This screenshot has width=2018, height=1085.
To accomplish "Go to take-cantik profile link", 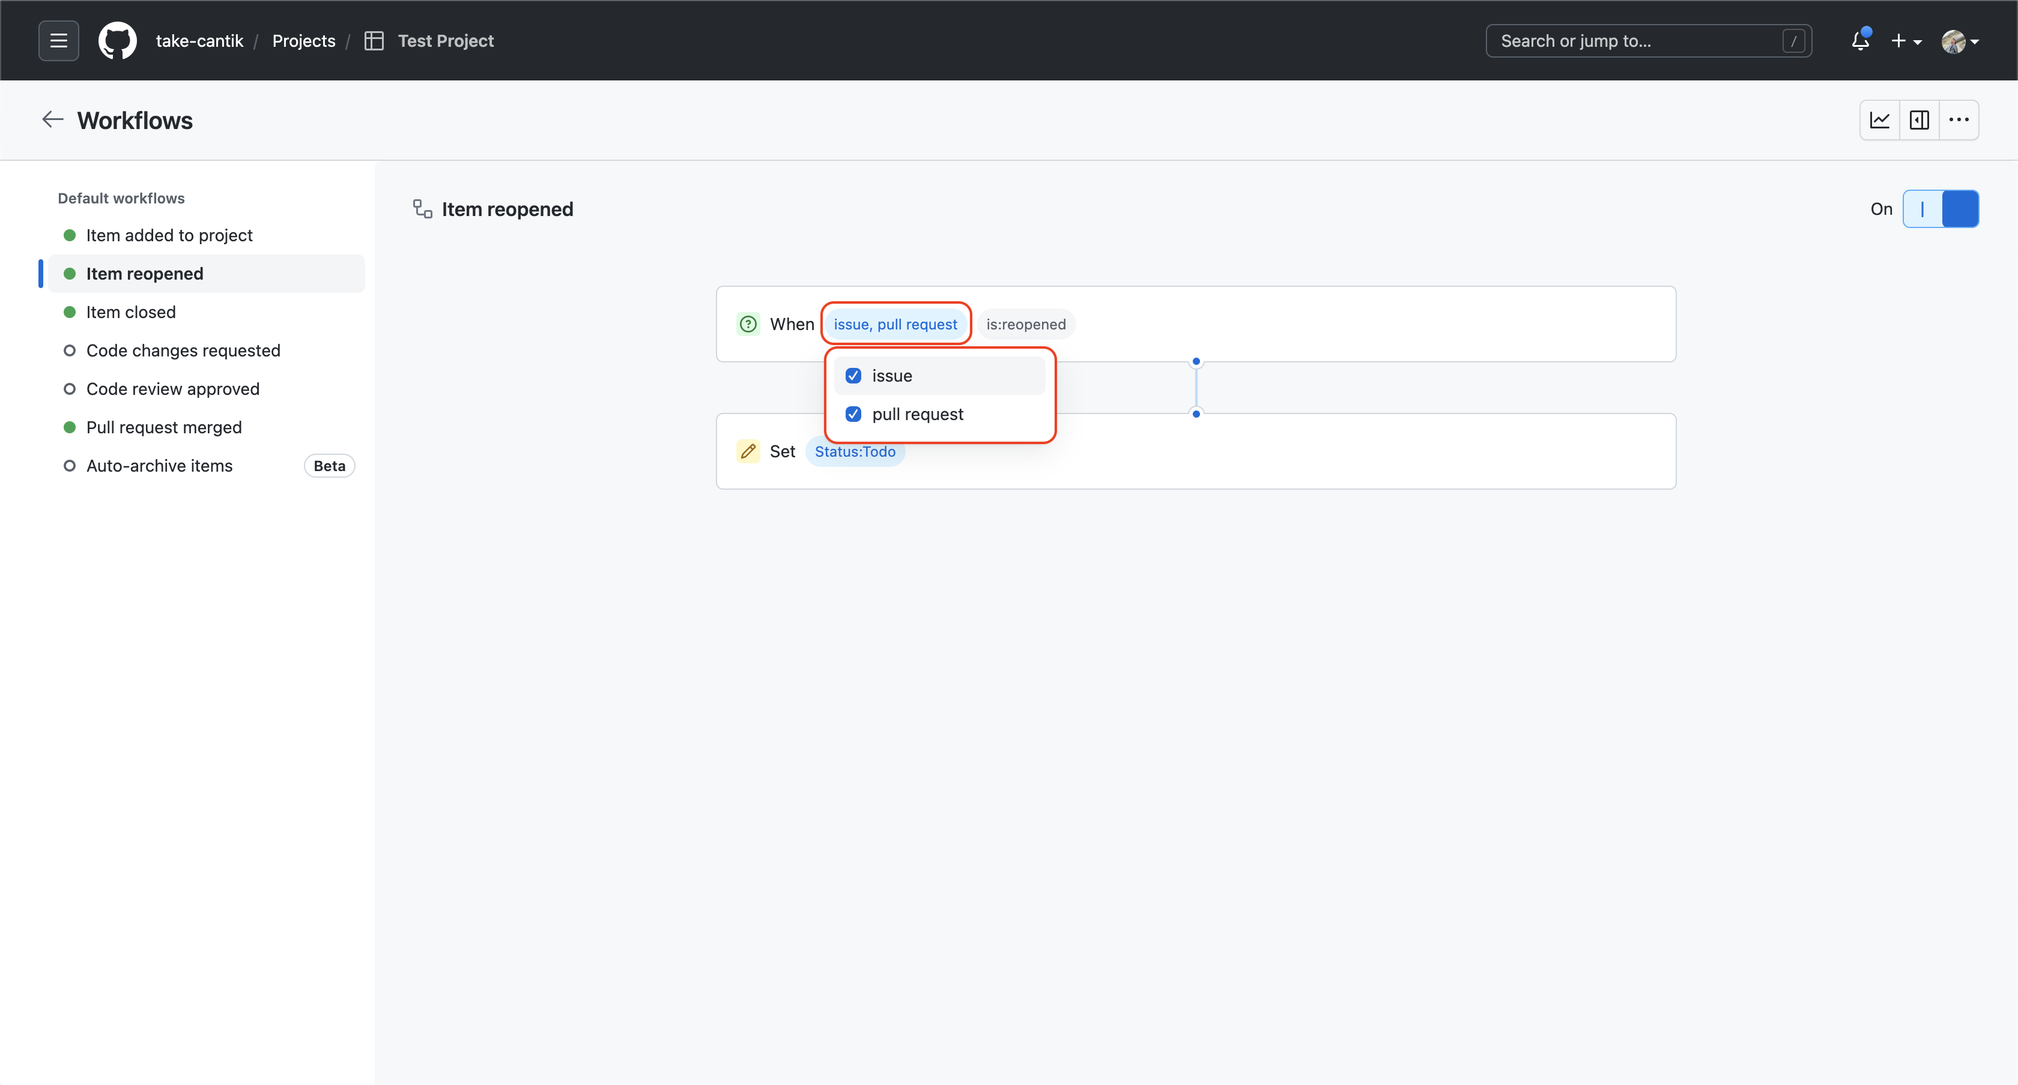I will click(x=199, y=41).
